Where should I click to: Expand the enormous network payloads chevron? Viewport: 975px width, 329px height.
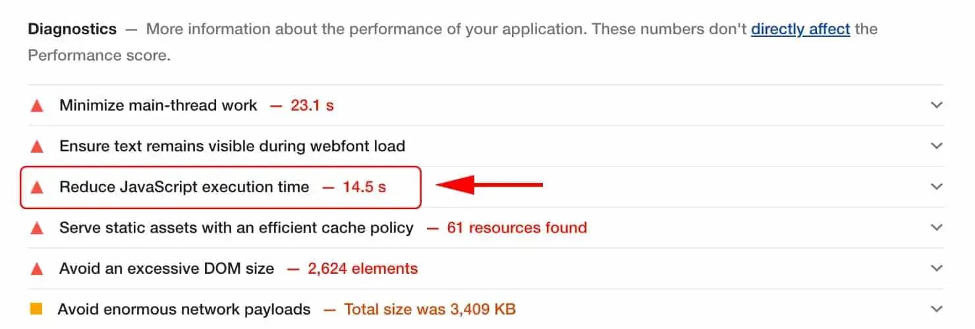(x=936, y=309)
